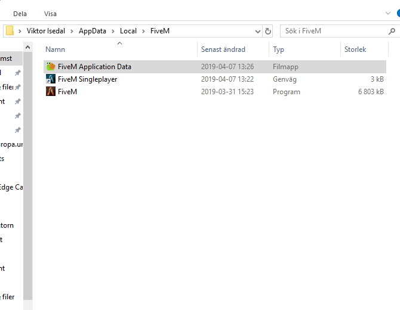Navigate to Viktor Isedal breadcrumb
Image resolution: width=400 pixels, height=310 pixels.
coord(46,31)
